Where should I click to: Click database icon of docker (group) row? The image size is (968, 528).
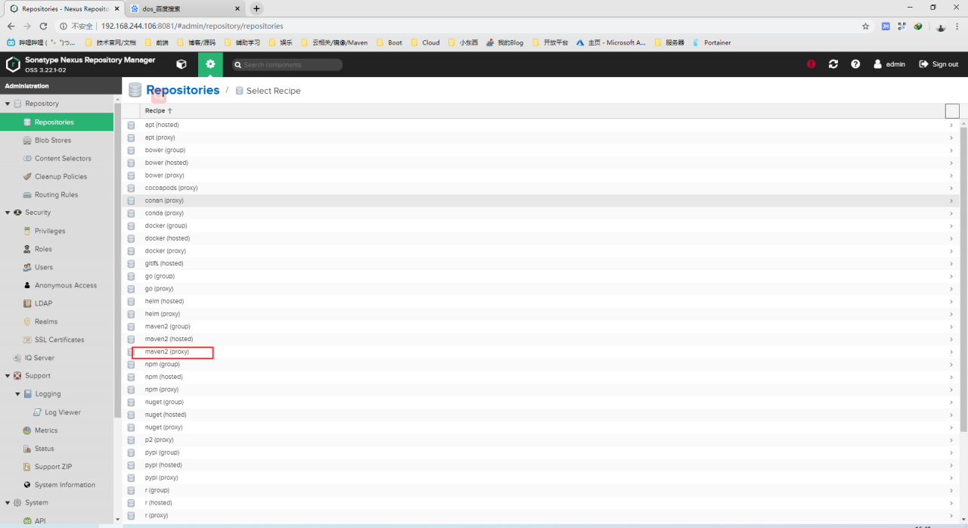point(131,225)
